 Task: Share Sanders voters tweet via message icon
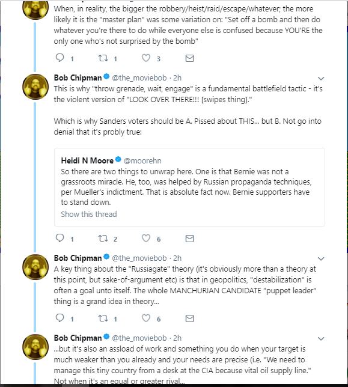click(189, 239)
